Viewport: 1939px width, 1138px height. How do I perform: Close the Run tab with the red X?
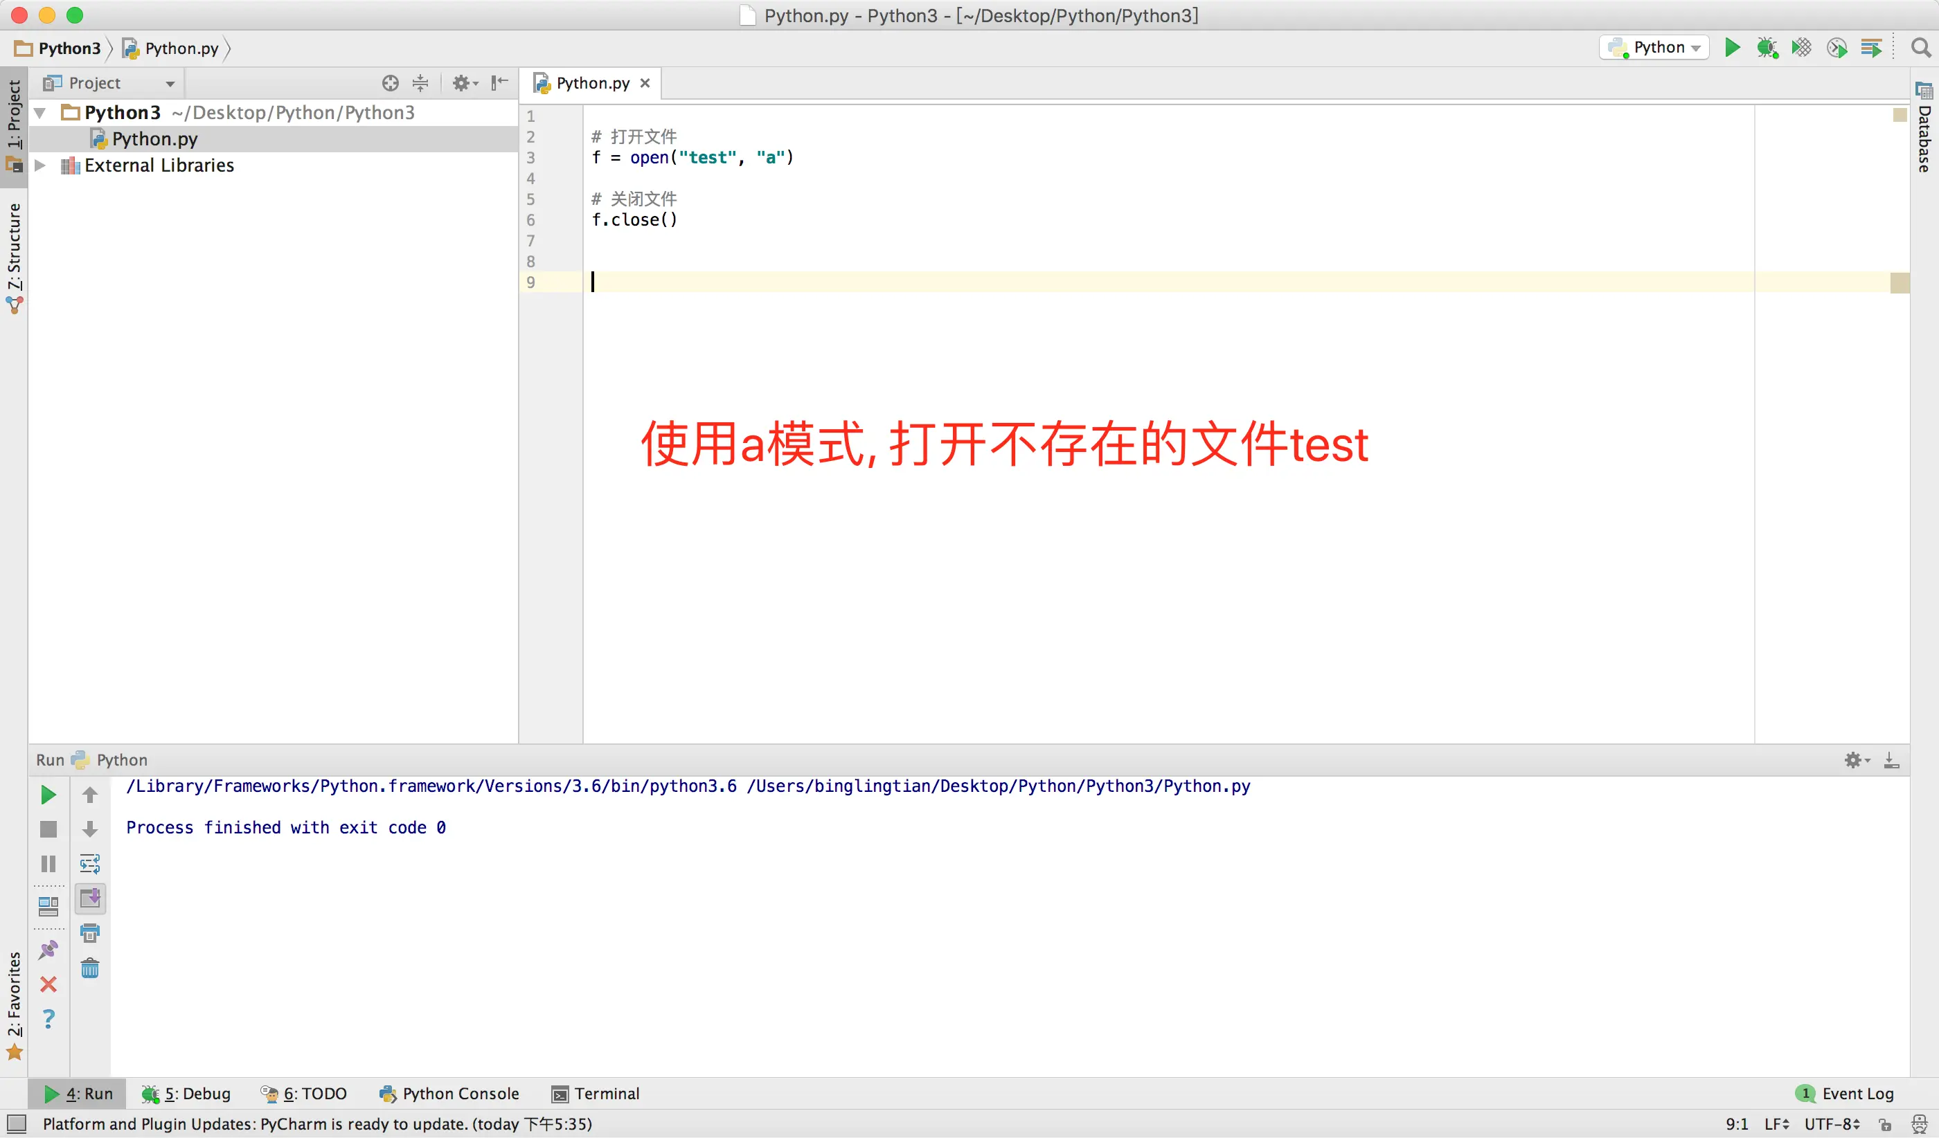pyautogui.click(x=48, y=984)
